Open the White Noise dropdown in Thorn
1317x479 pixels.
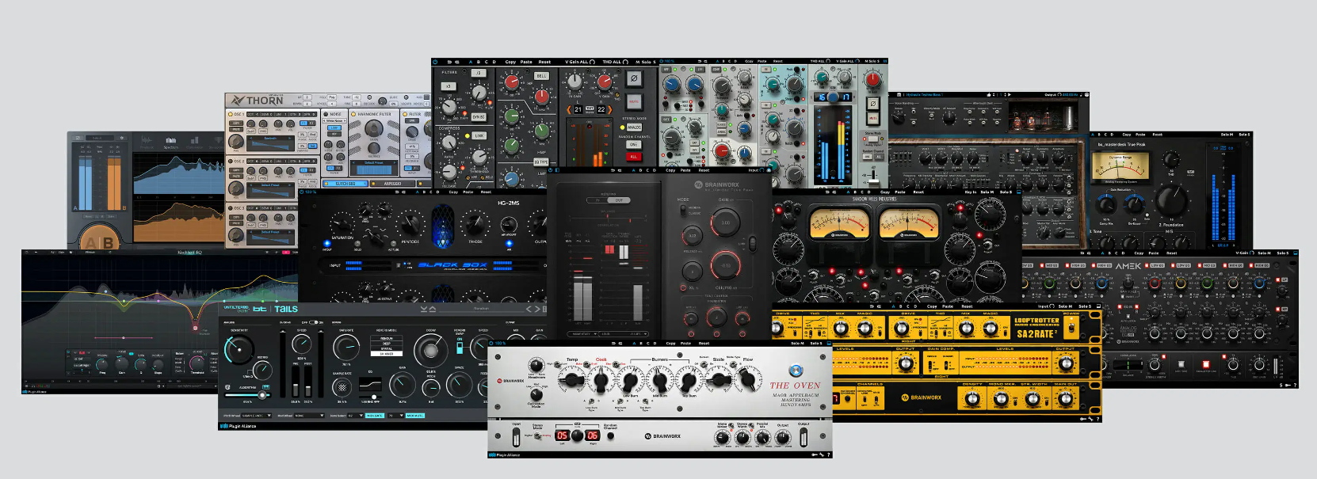[334, 121]
